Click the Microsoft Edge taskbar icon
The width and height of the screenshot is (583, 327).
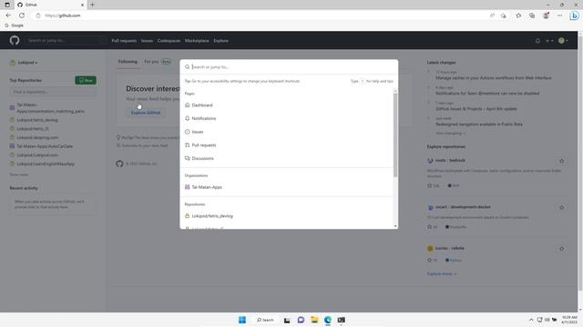click(328, 320)
